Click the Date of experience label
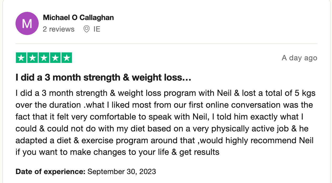 [x=51, y=172]
